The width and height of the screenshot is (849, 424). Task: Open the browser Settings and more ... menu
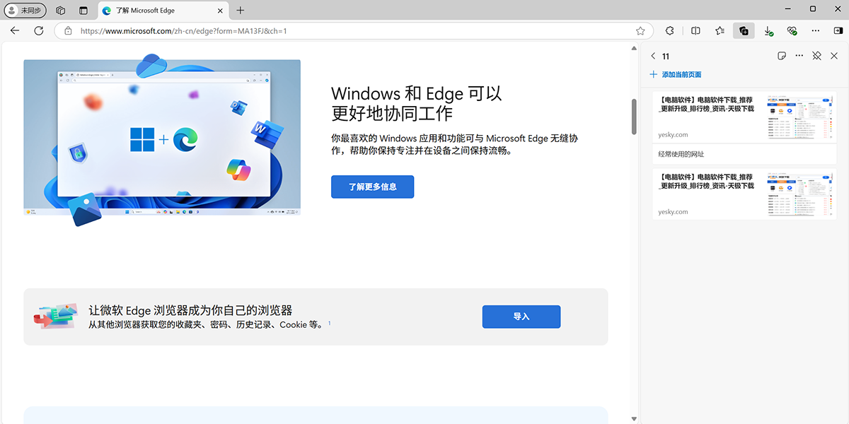816,30
